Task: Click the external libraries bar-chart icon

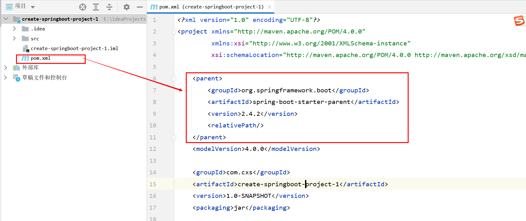Action: coord(16,68)
